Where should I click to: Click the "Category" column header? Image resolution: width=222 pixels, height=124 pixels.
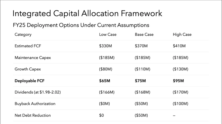tap(23, 35)
